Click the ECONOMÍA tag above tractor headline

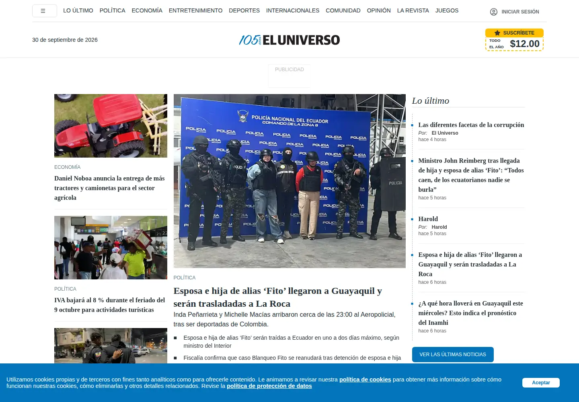[x=67, y=167]
